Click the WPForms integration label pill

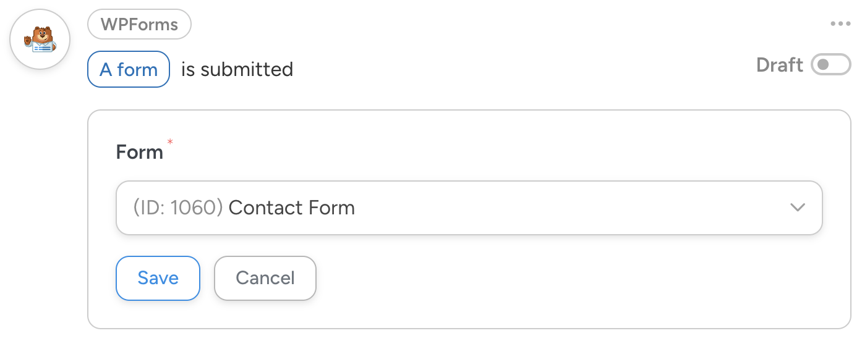pyautogui.click(x=139, y=25)
